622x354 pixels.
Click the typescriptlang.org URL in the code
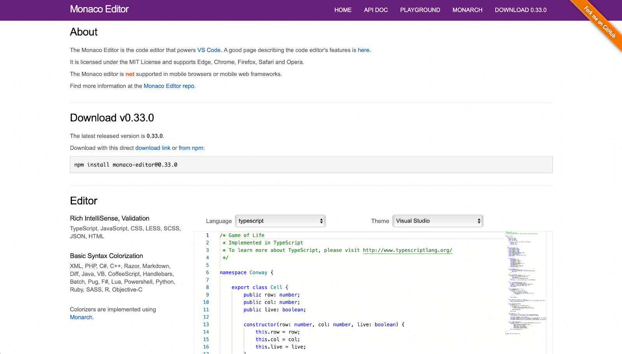[x=407, y=250]
